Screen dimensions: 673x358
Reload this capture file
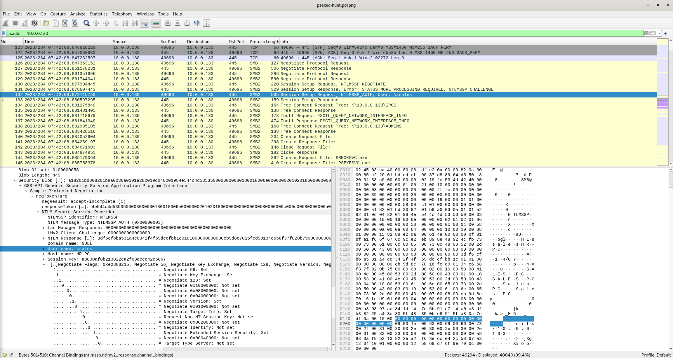coord(75,23)
